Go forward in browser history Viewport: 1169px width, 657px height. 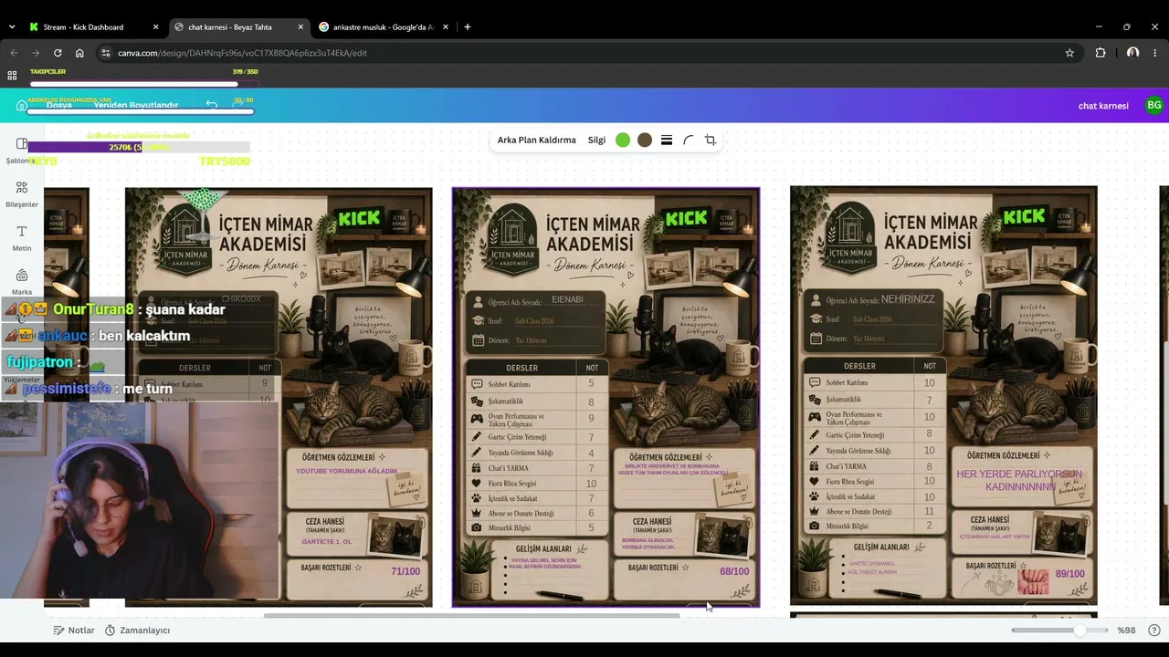click(x=36, y=53)
